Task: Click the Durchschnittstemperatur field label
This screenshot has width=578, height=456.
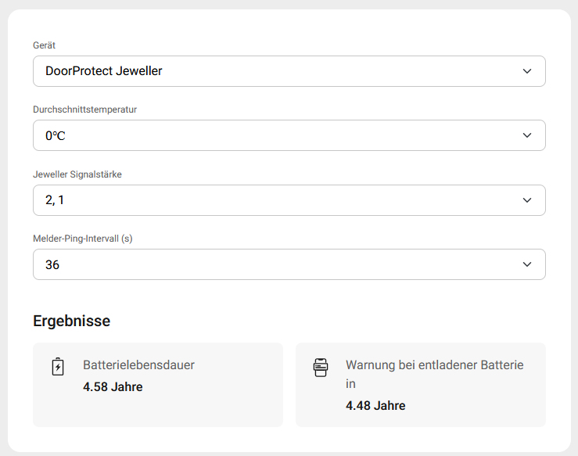Action: 84,110
